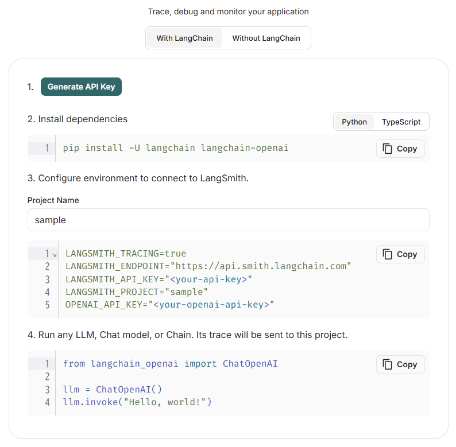Screen dimensions: 456x447
Task: Click the pip install command text
Action: click(x=176, y=148)
